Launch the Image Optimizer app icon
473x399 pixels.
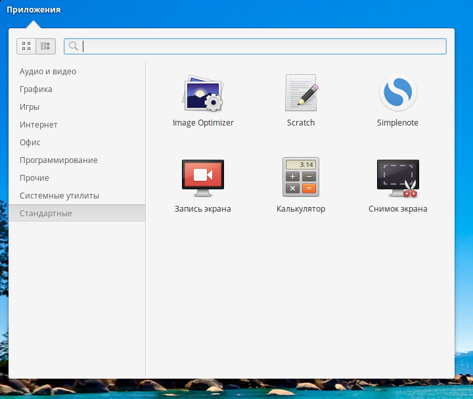pos(203,93)
